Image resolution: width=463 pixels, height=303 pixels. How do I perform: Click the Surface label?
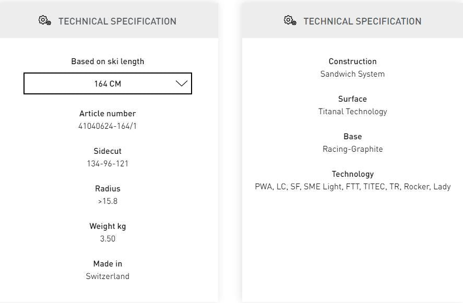(352, 99)
